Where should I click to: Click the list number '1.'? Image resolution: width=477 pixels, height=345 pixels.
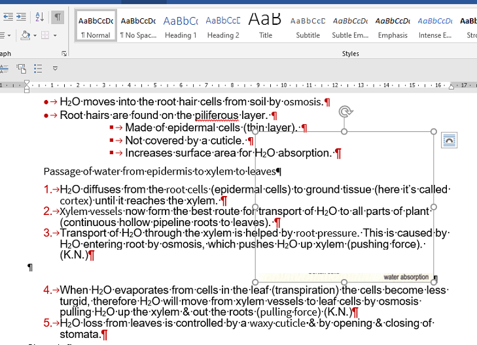point(48,189)
